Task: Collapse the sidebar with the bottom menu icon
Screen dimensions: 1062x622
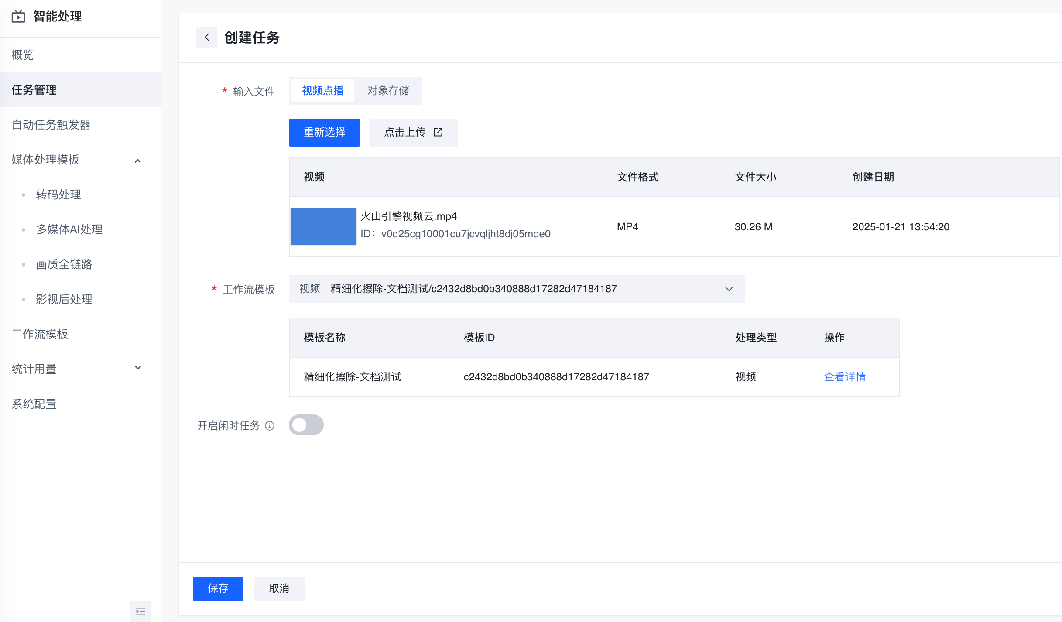Action: click(x=140, y=611)
